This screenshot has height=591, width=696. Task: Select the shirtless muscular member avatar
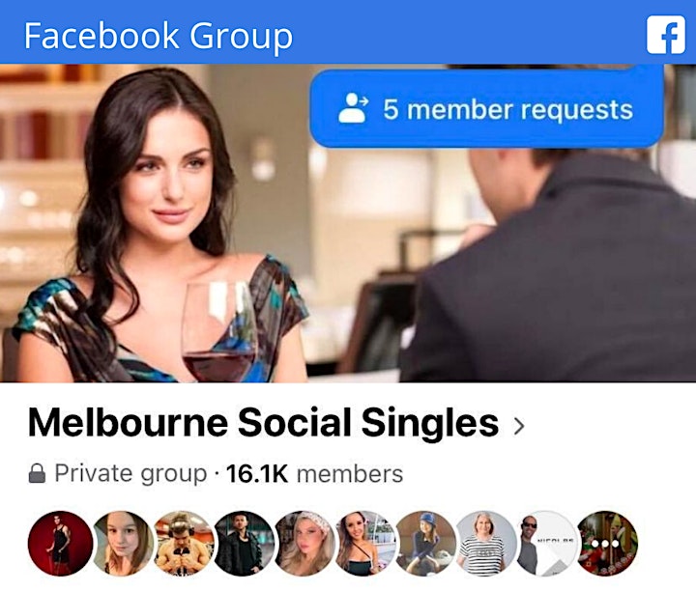click(x=184, y=543)
